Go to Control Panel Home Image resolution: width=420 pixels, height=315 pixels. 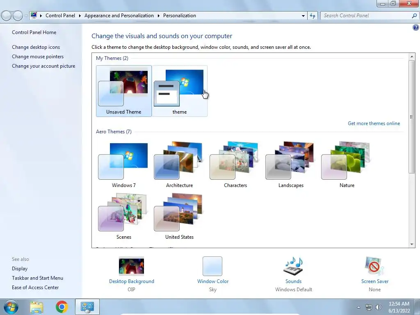tap(34, 32)
